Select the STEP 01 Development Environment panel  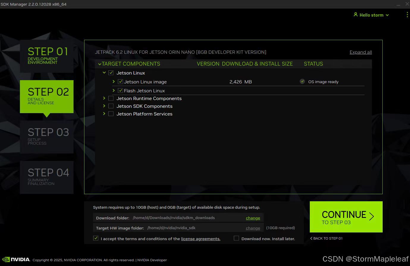tap(47, 56)
